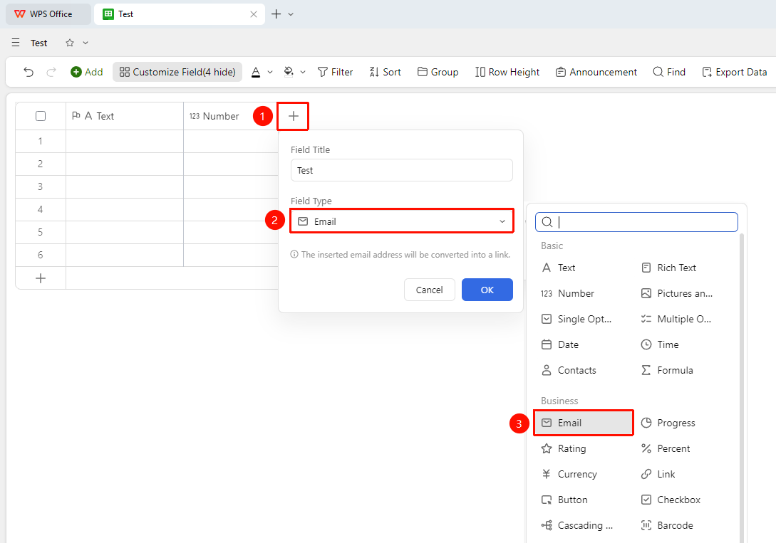Select the Checkbox field type
The image size is (776, 543).
click(x=671, y=500)
